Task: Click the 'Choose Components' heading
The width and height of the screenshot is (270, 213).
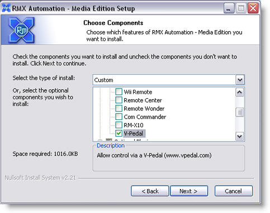Action: coord(113,23)
